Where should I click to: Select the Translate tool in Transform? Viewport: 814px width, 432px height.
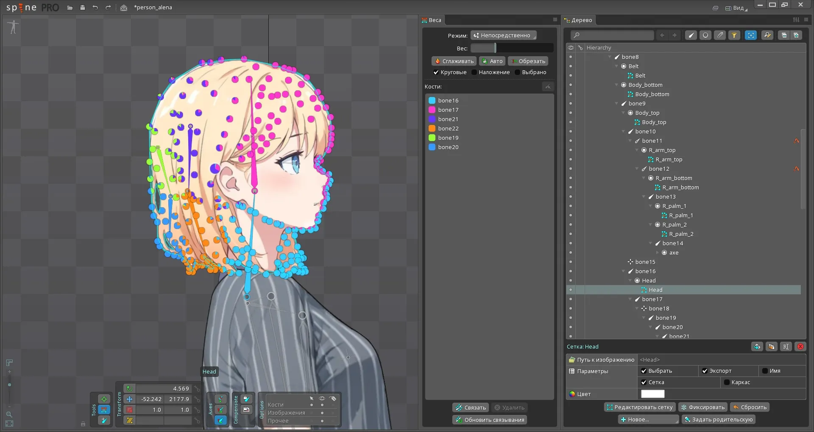tap(130, 399)
